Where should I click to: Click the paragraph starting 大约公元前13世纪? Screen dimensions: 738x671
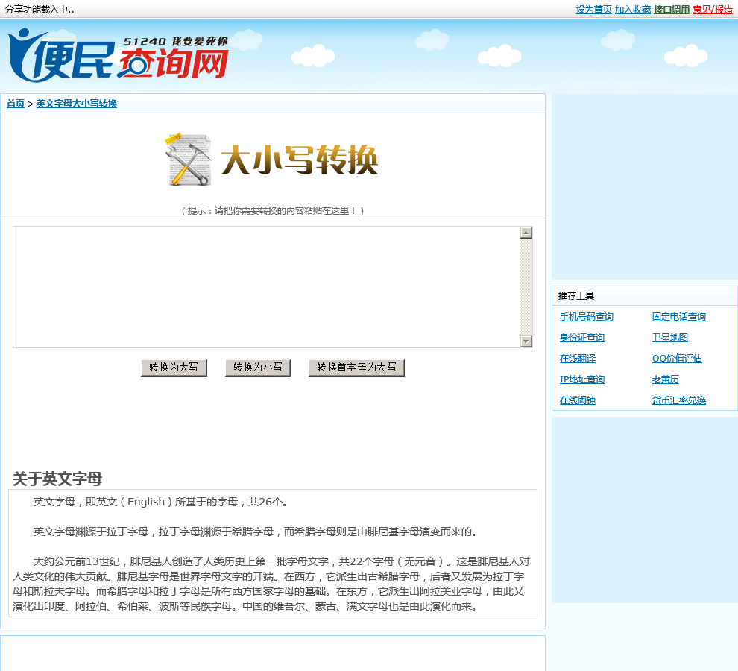272,584
